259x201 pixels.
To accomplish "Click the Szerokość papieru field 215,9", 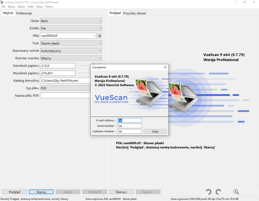I will (x=58, y=66).
